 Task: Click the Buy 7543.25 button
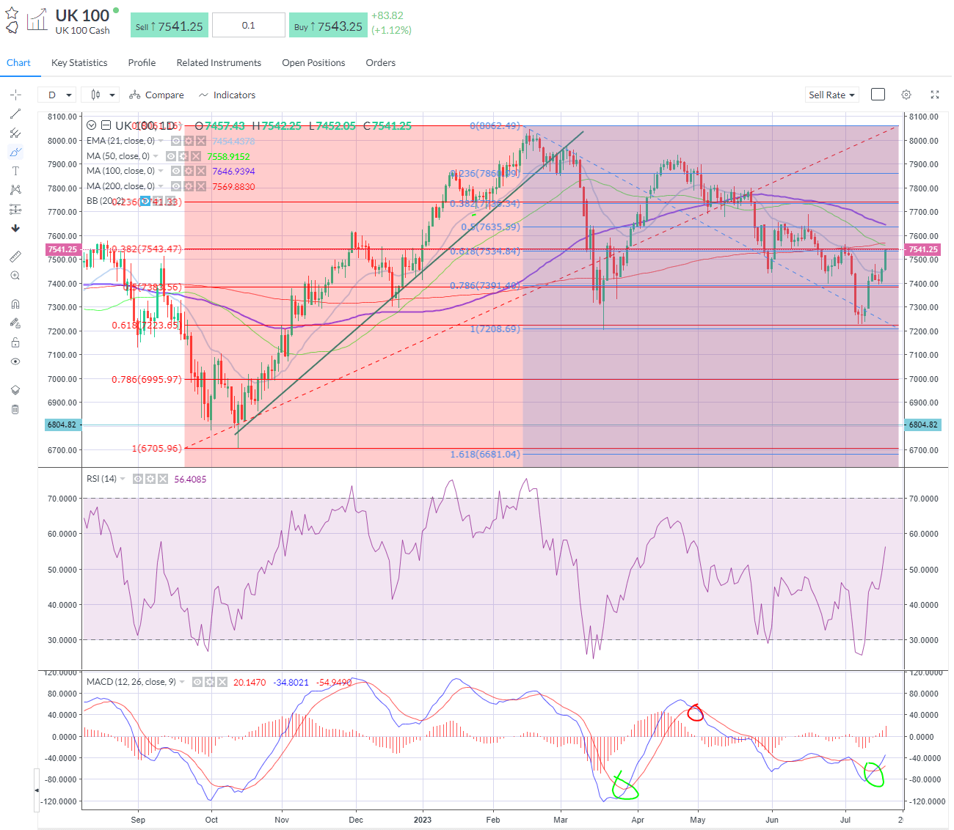[328, 26]
